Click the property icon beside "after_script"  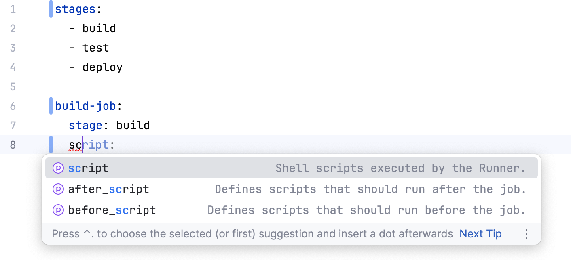coord(57,189)
